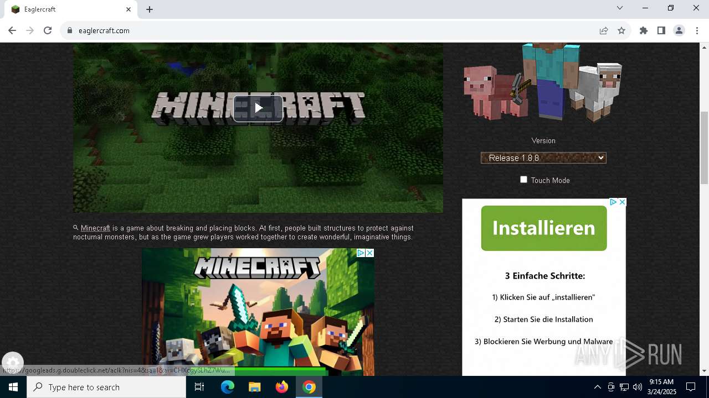Open AdChoices info on sidebar ad

pyautogui.click(x=613, y=202)
